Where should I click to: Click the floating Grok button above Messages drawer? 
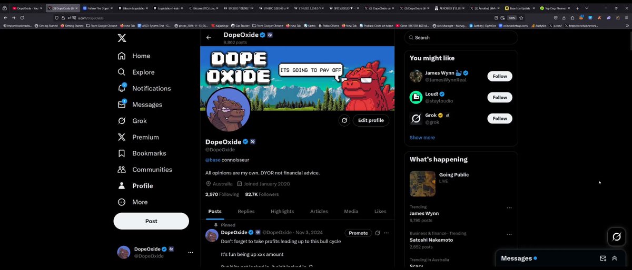pos(616,237)
